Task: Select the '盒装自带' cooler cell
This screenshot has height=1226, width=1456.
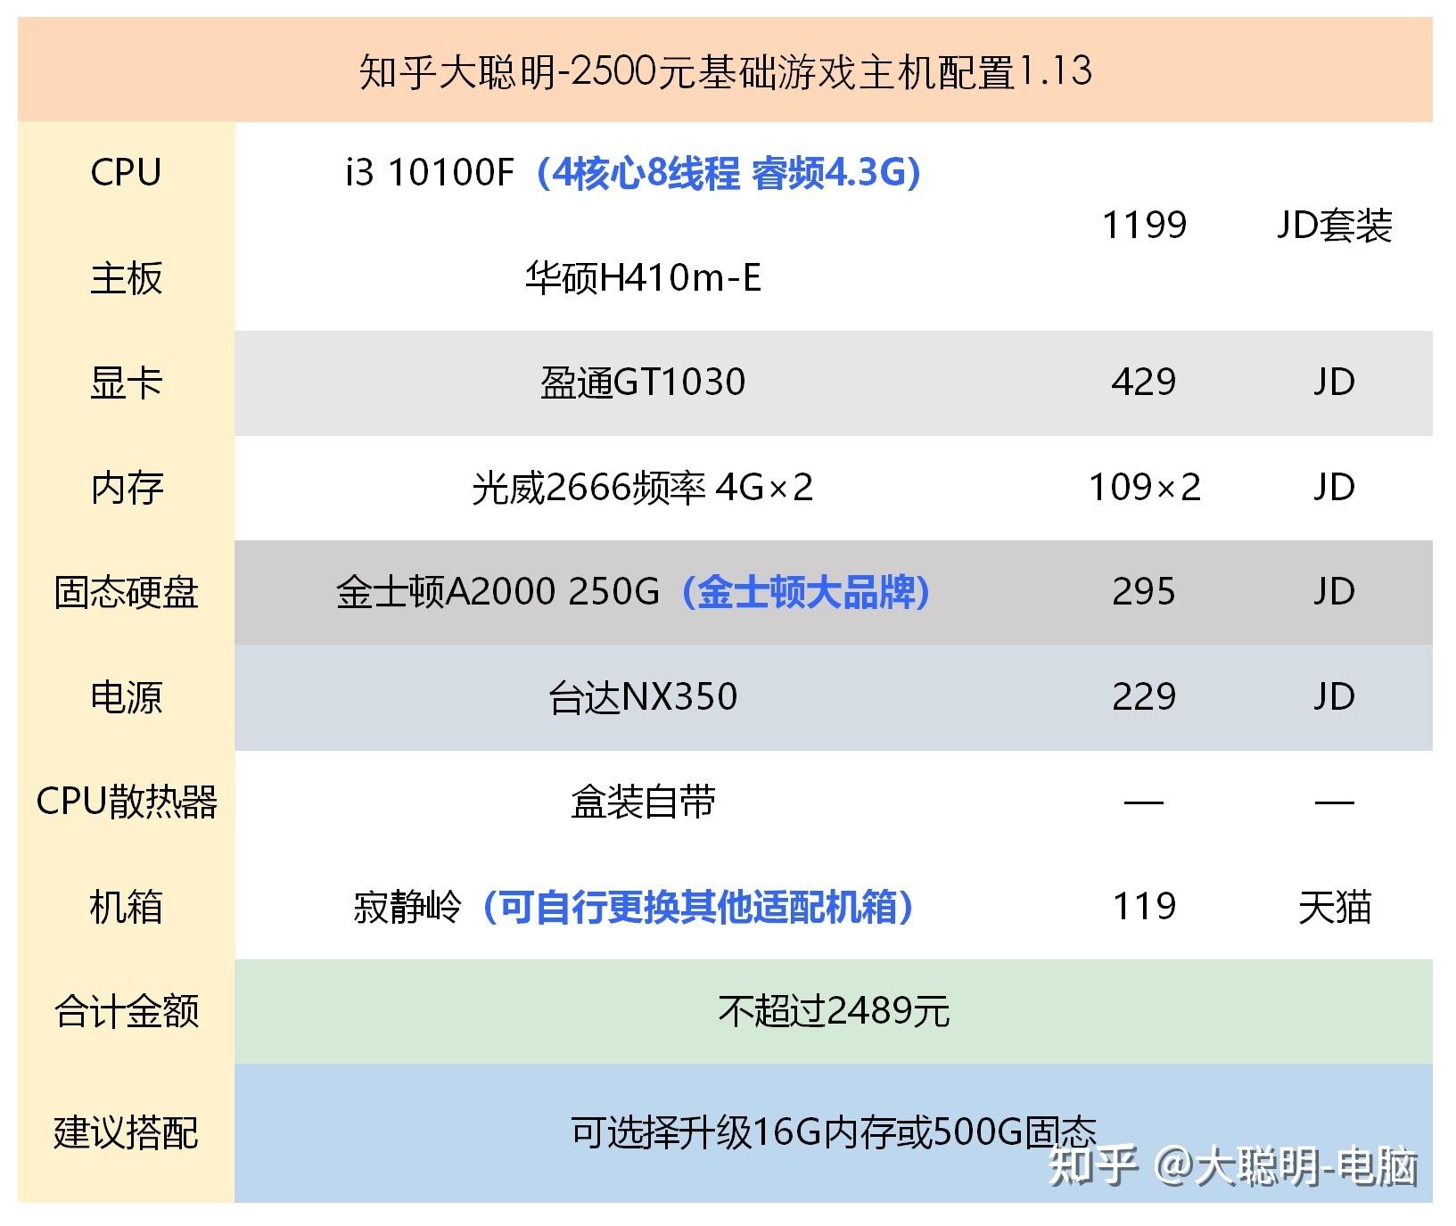Action: [643, 802]
